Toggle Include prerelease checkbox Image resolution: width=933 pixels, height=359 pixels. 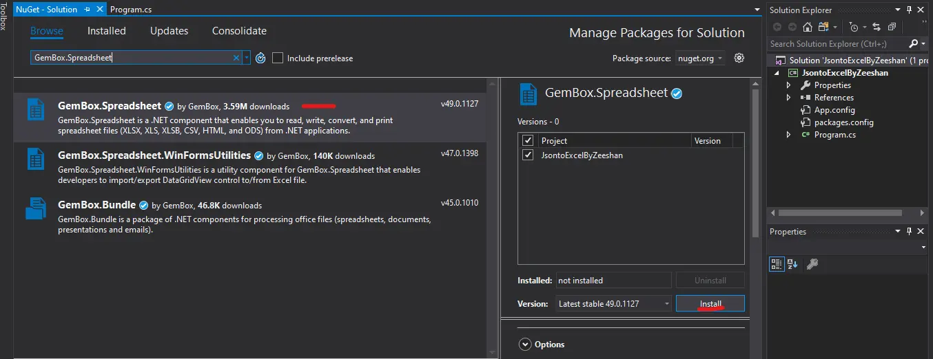[x=278, y=58]
